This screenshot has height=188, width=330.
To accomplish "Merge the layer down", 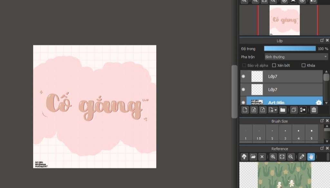I will (303, 110).
